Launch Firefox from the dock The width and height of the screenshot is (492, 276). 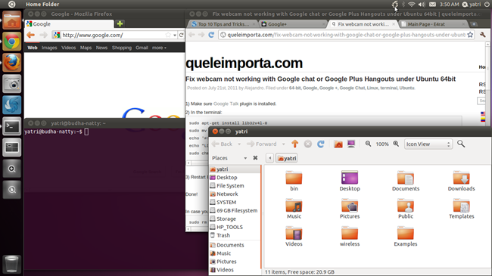pos(12,63)
